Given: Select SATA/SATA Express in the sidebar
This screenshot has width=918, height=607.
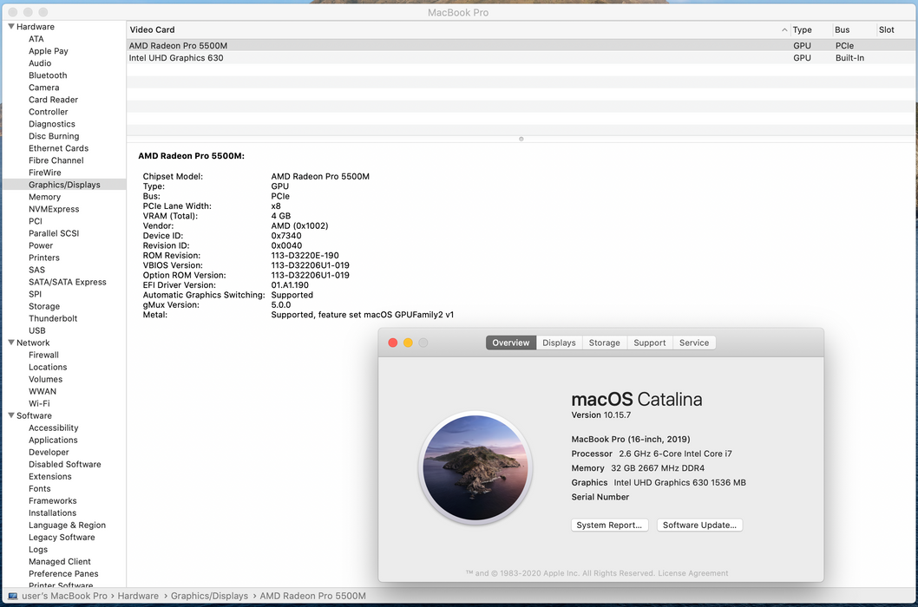Looking at the screenshot, I should pyautogui.click(x=68, y=282).
